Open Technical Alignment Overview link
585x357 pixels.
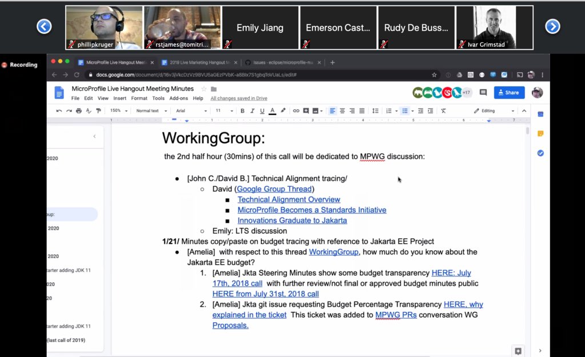(289, 199)
